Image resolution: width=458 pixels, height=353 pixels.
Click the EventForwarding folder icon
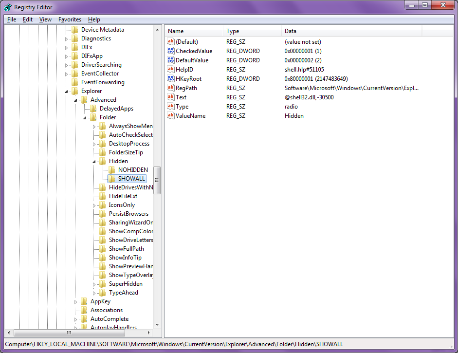(75, 82)
